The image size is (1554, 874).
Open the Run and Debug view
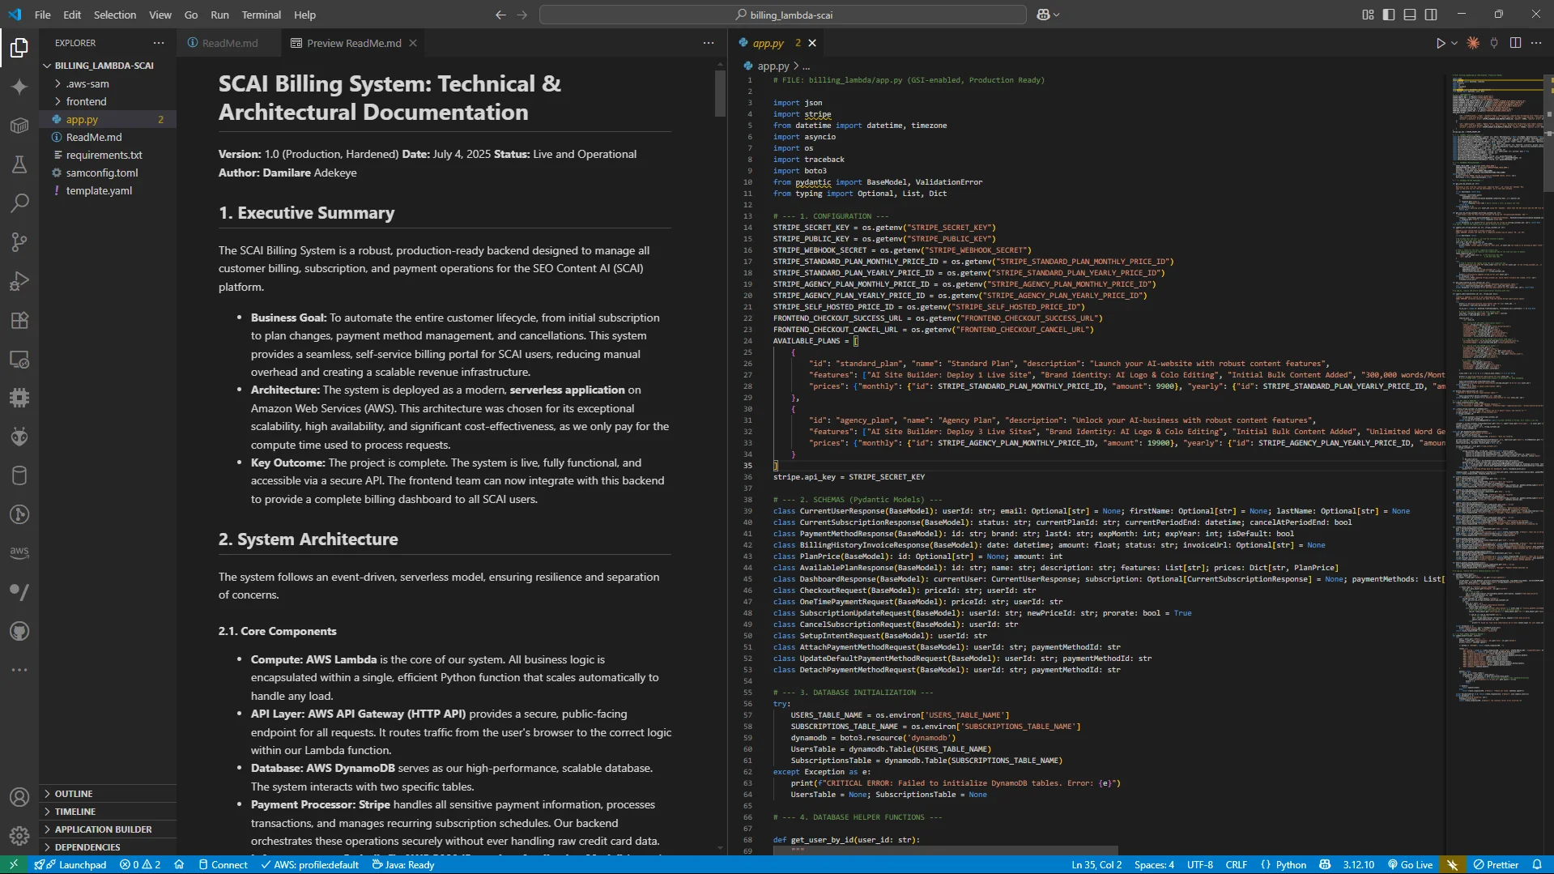tap(19, 281)
